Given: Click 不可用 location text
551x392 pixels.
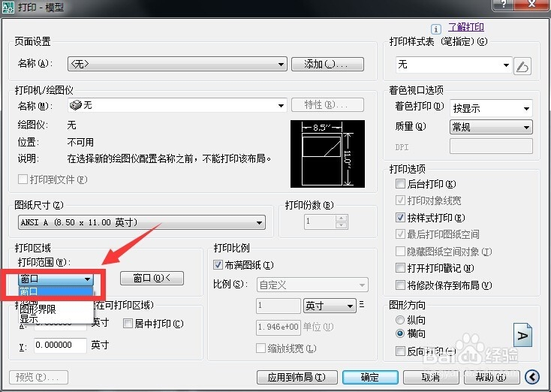Looking at the screenshot, I should pos(80,143).
